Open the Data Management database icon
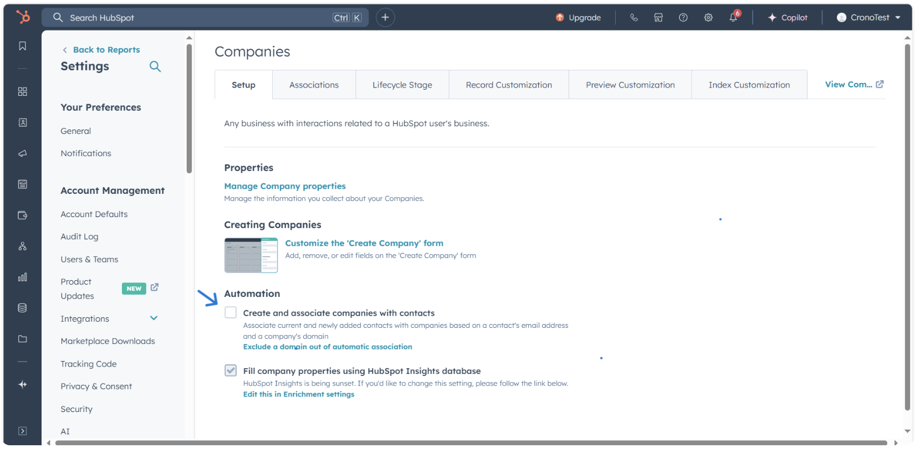Viewport: 920px width, 453px height. (23, 308)
